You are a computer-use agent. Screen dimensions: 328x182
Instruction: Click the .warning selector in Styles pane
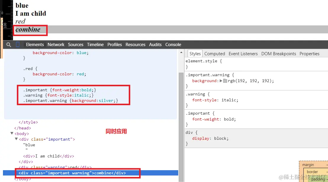tap(195, 94)
